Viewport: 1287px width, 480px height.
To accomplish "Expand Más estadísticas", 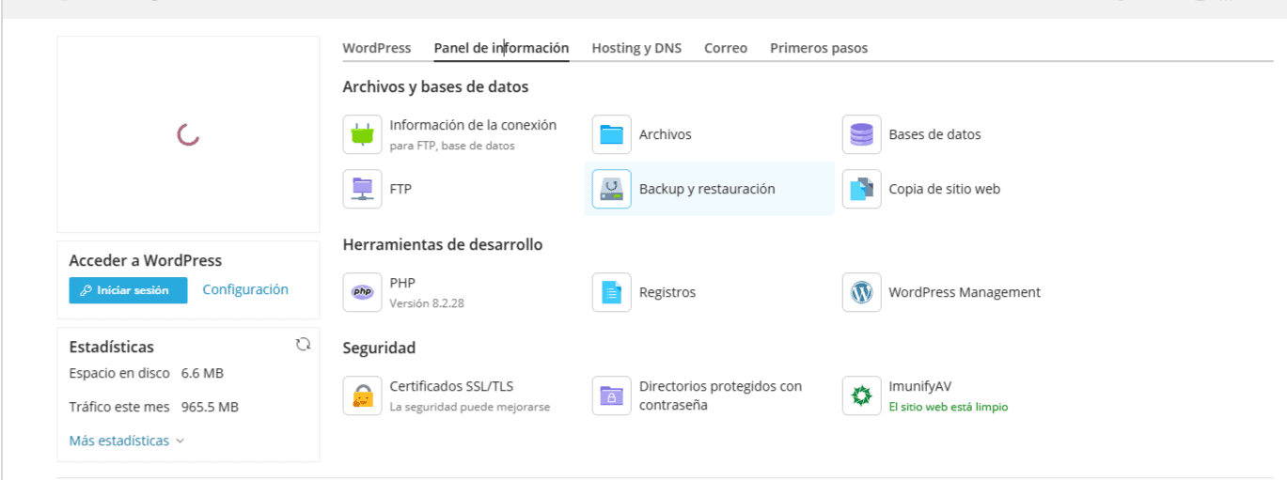I will click(127, 441).
